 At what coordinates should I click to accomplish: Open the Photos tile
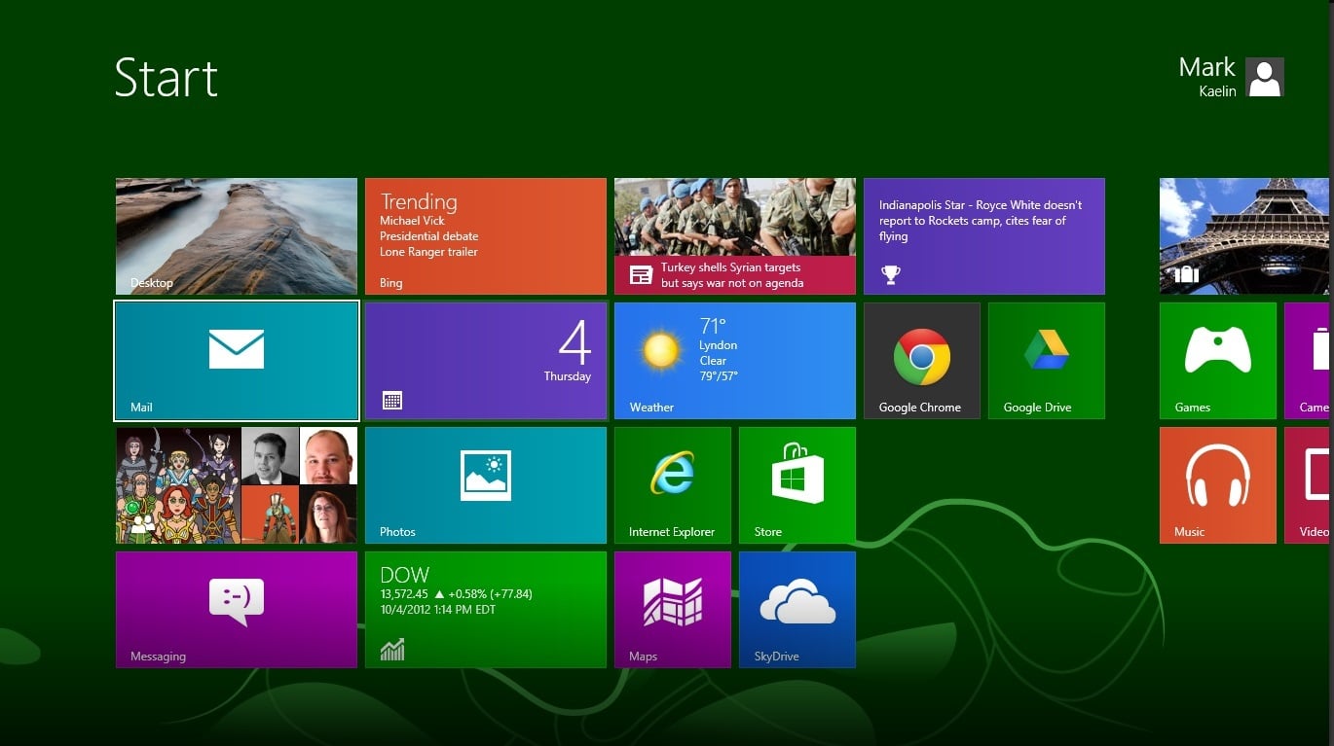(x=486, y=485)
